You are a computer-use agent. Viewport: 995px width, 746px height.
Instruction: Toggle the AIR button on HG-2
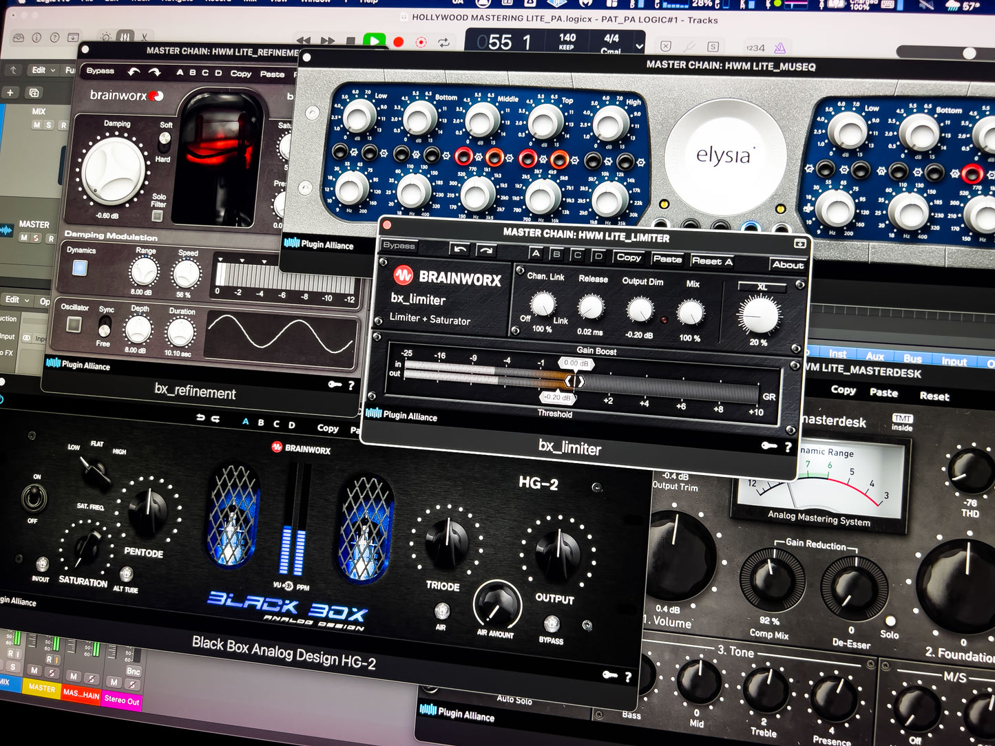[x=441, y=611]
